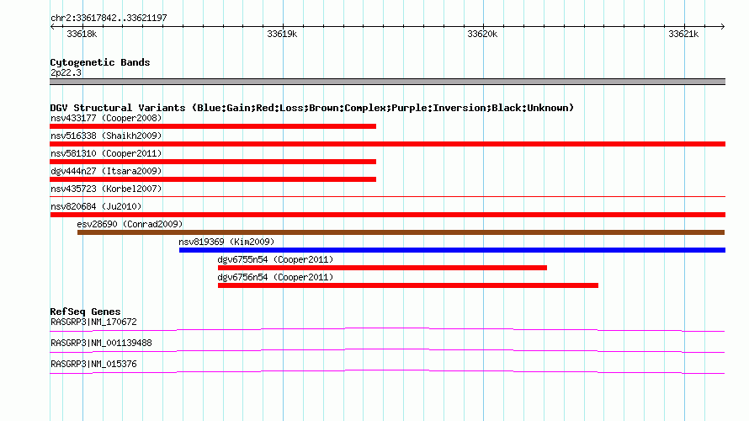The width and height of the screenshot is (749, 421).
Task: Open the nsv516338 (Shaikh2009) variant label
Action: point(106,136)
